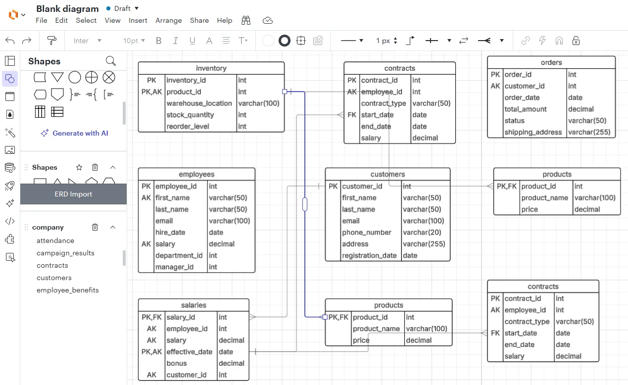Viewport: 628px width, 385px height.
Task: Open the text color picker
Action: click(x=209, y=41)
